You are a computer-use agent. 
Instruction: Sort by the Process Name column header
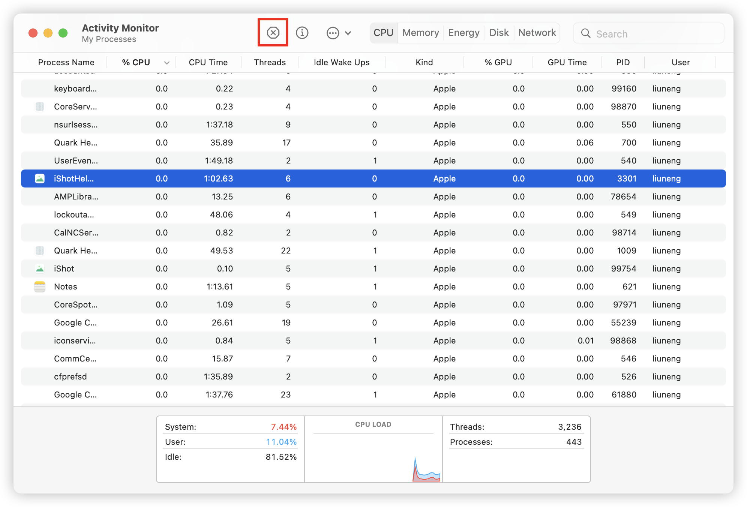click(66, 62)
